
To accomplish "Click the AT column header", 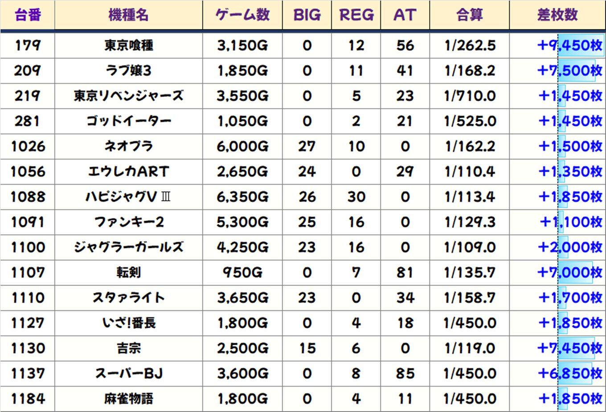I will 405,15.
